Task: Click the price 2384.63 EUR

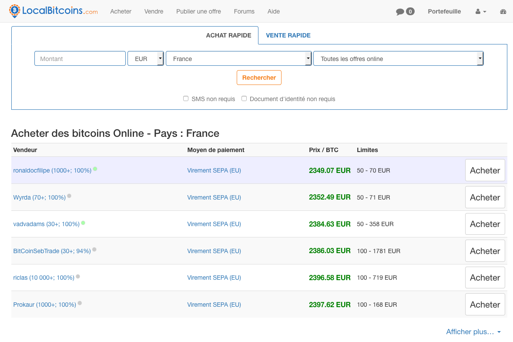Action: tap(330, 224)
